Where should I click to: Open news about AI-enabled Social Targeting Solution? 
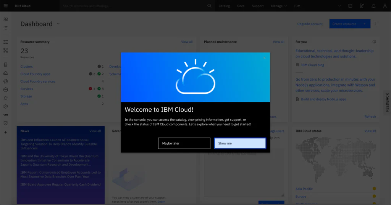(58, 144)
